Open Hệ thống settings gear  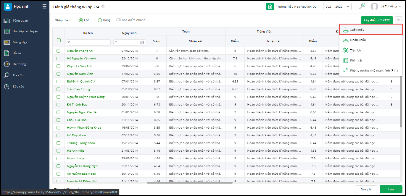[x=7, y=64]
